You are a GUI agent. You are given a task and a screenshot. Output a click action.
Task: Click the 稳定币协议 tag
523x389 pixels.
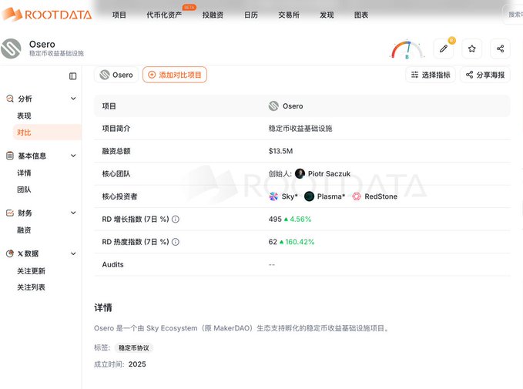click(x=134, y=348)
